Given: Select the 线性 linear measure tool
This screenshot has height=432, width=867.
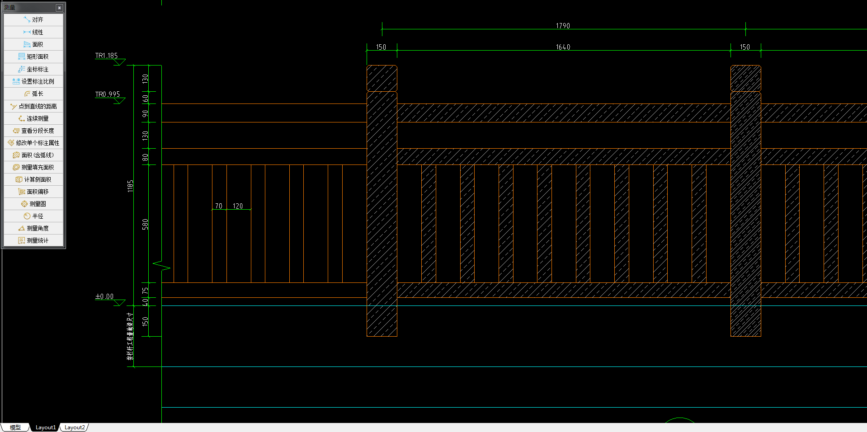Looking at the screenshot, I should click(33, 32).
